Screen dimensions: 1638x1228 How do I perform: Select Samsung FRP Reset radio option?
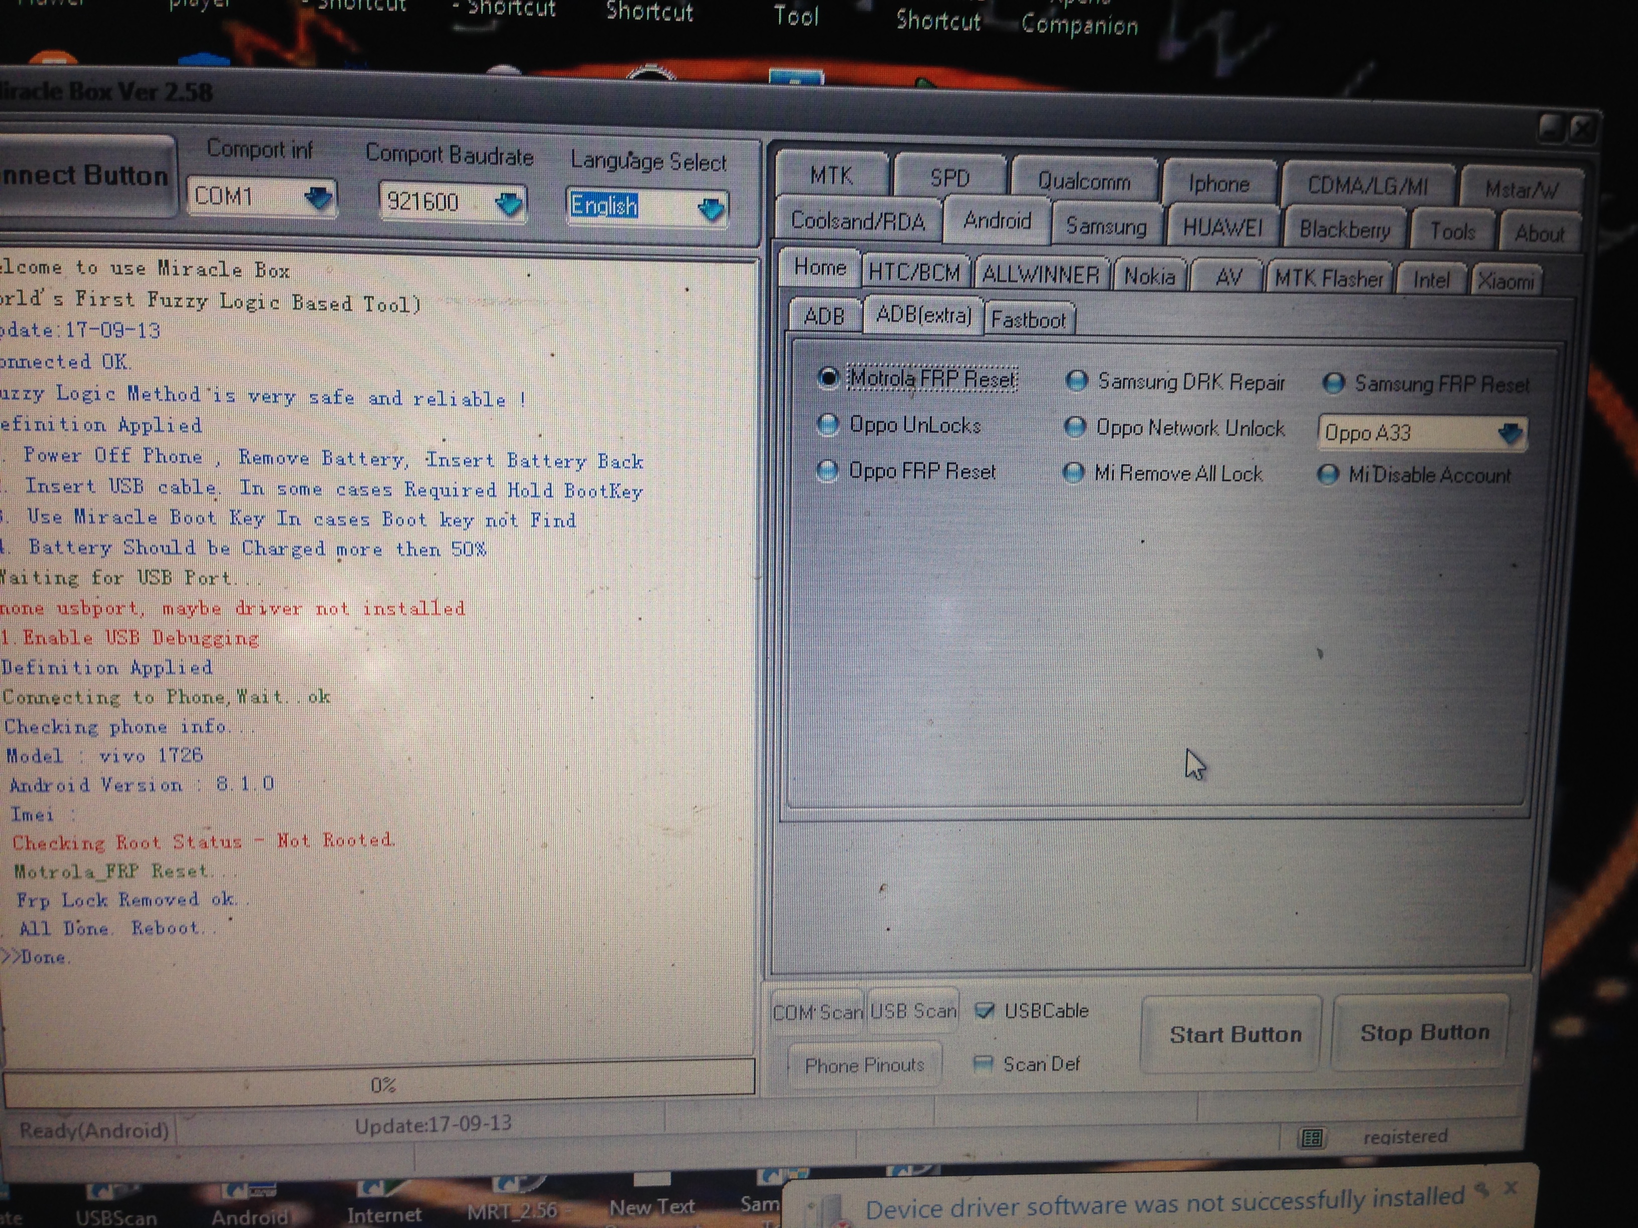pyautogui.click(x=1334, y=383)
